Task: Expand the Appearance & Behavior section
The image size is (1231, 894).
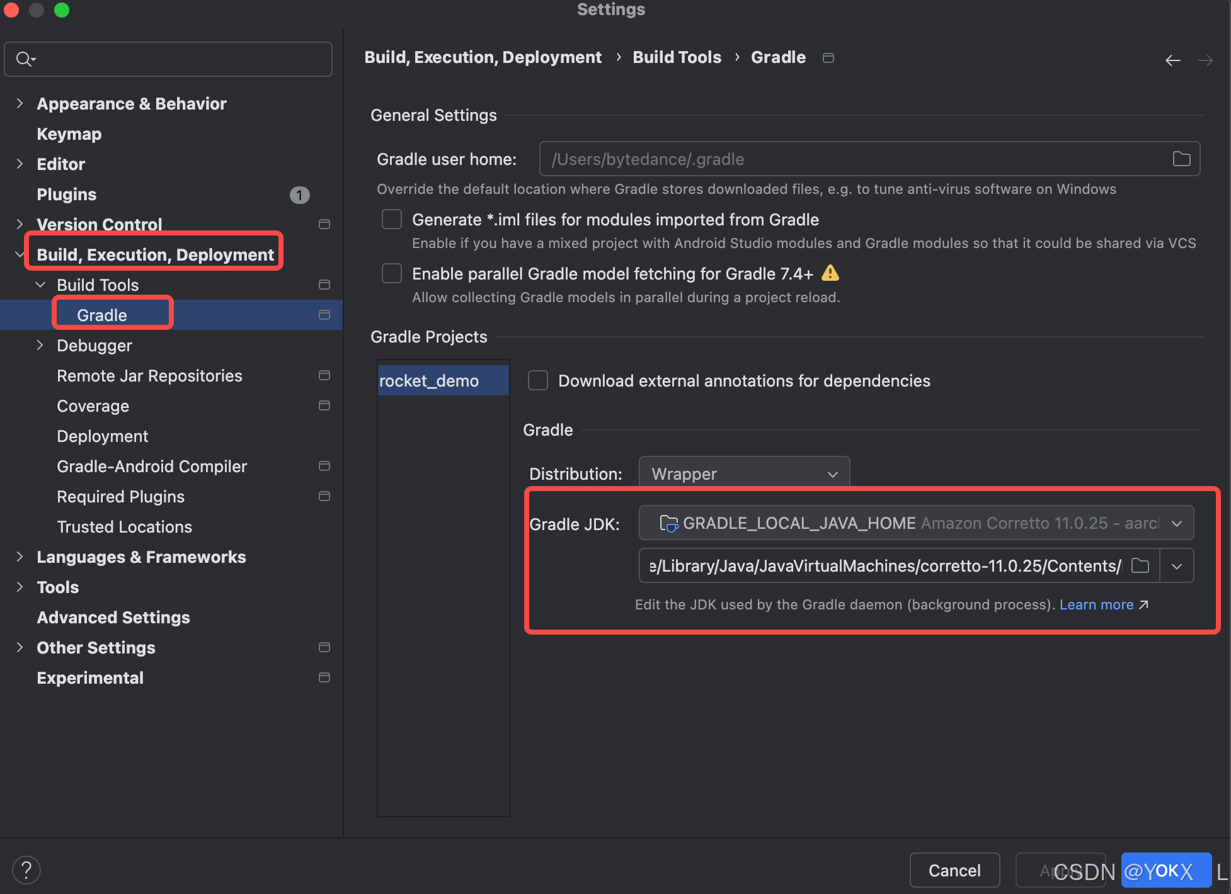Action: (x=20, y=103)
